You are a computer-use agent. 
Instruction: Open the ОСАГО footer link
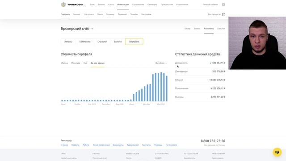[158, 158]
